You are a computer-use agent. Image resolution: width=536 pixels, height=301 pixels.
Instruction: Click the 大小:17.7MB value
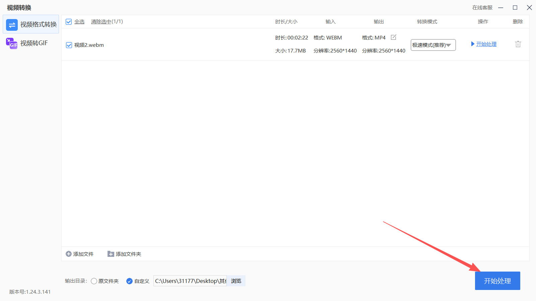pos(290,51)
